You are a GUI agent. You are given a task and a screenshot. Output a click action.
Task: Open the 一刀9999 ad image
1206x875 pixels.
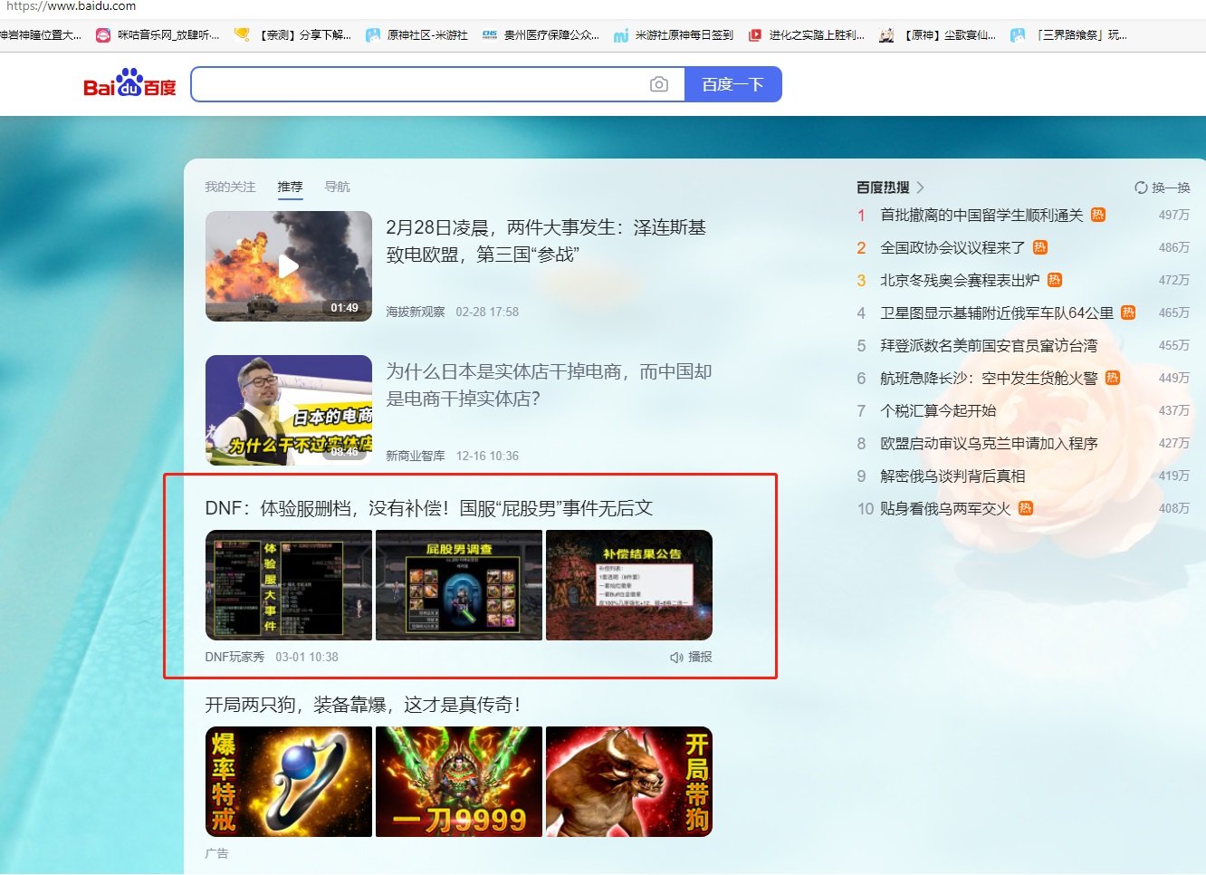459,782
